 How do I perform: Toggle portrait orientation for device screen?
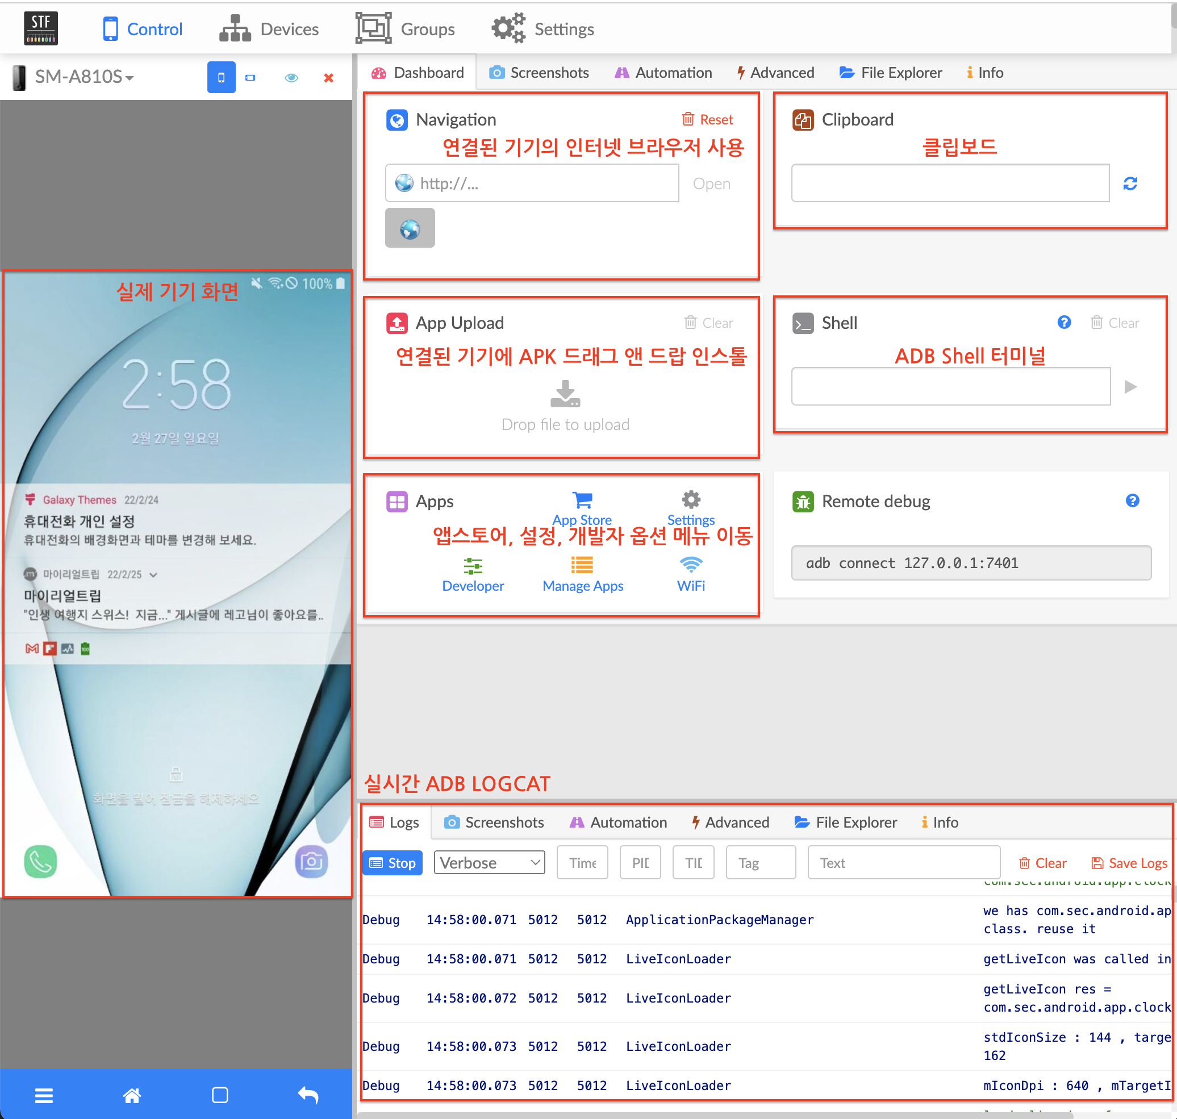(222, 78)
